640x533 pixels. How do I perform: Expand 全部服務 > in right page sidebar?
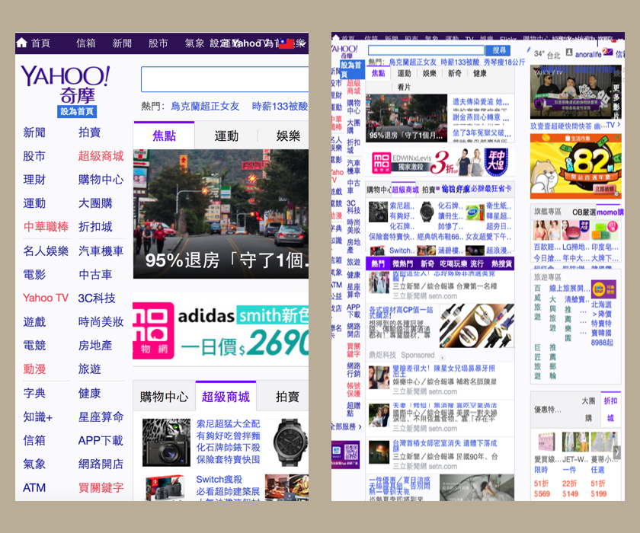pyautogui.click(x=346, y=427)
